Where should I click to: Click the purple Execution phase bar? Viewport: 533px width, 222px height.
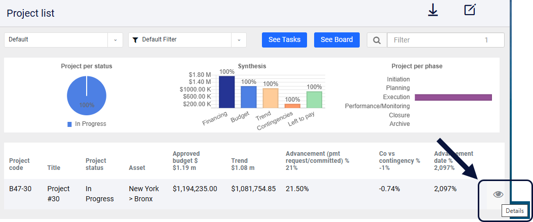[453, 98]
